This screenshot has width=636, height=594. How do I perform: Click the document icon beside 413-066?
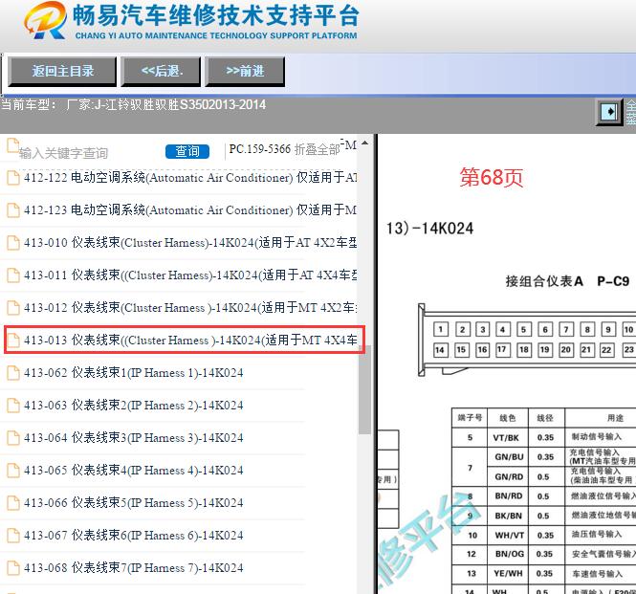pyautogui.click(x=13, y=502)
